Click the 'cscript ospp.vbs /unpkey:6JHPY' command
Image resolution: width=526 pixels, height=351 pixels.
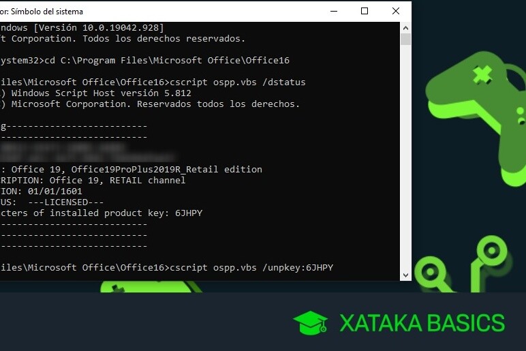click(x=251, y=268)
